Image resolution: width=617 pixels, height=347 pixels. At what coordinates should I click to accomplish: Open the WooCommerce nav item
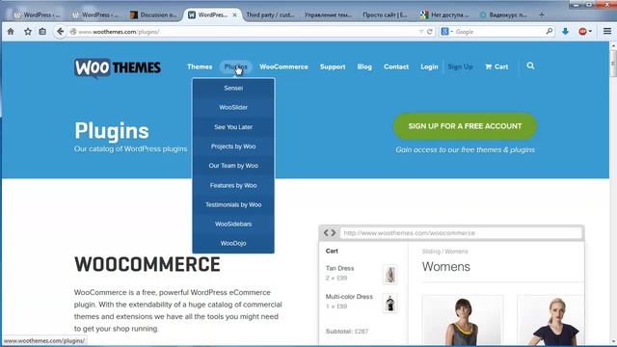(283, 67)
